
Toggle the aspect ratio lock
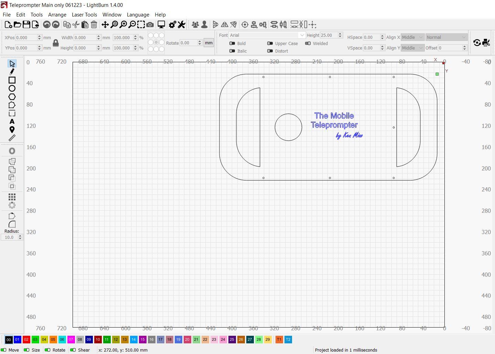click(55, 43)
